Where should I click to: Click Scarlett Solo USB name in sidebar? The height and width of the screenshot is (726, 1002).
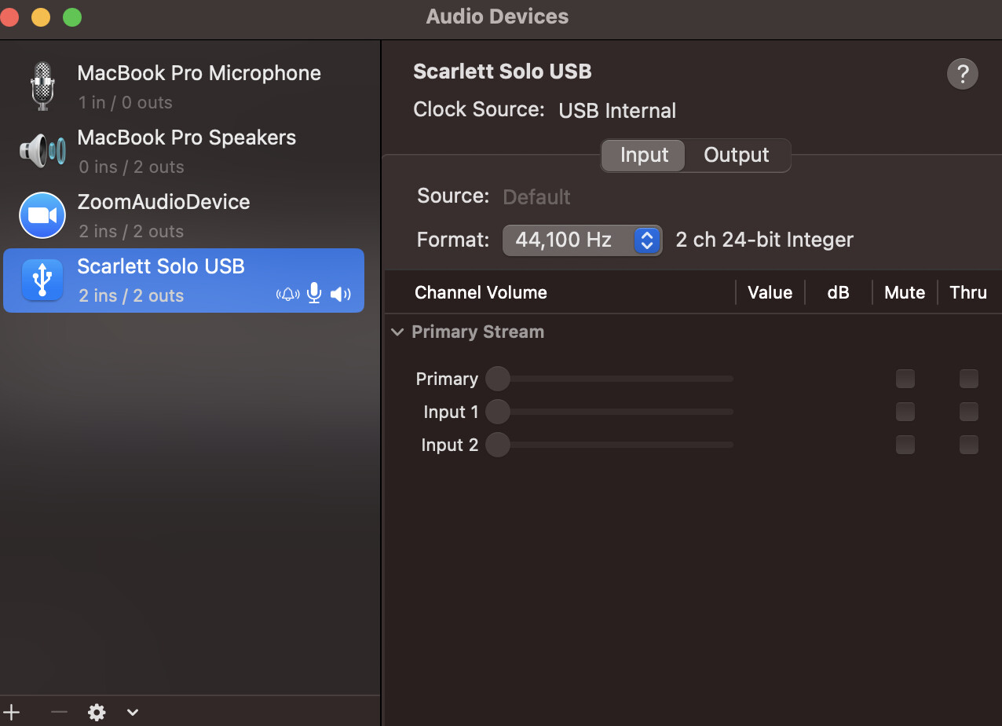(x=161, y=266)
